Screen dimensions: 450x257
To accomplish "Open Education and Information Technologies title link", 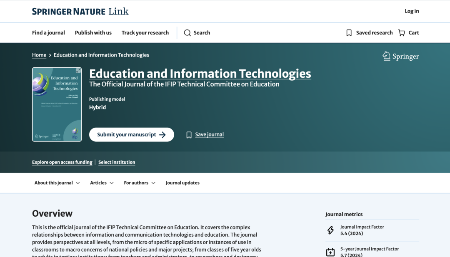I will [200, 74].
